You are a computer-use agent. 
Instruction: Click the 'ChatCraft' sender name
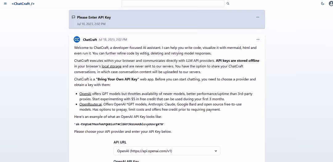[90, 40]
